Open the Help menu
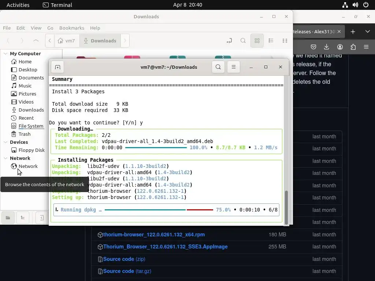The width and height of the screenshot is (375, 281). tap(95, 28)
